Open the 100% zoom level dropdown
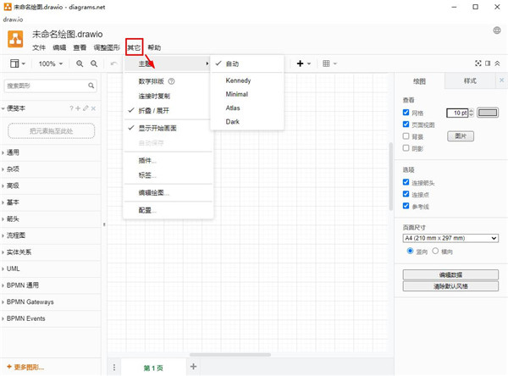 pyautogui.click(x=49, y=64)
